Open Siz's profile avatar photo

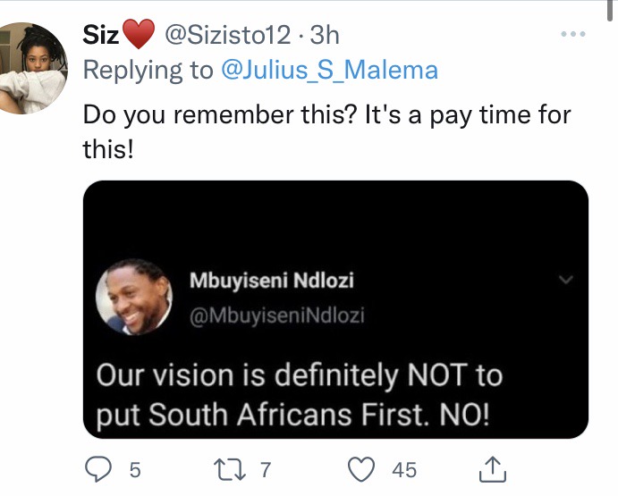[31, 68]
